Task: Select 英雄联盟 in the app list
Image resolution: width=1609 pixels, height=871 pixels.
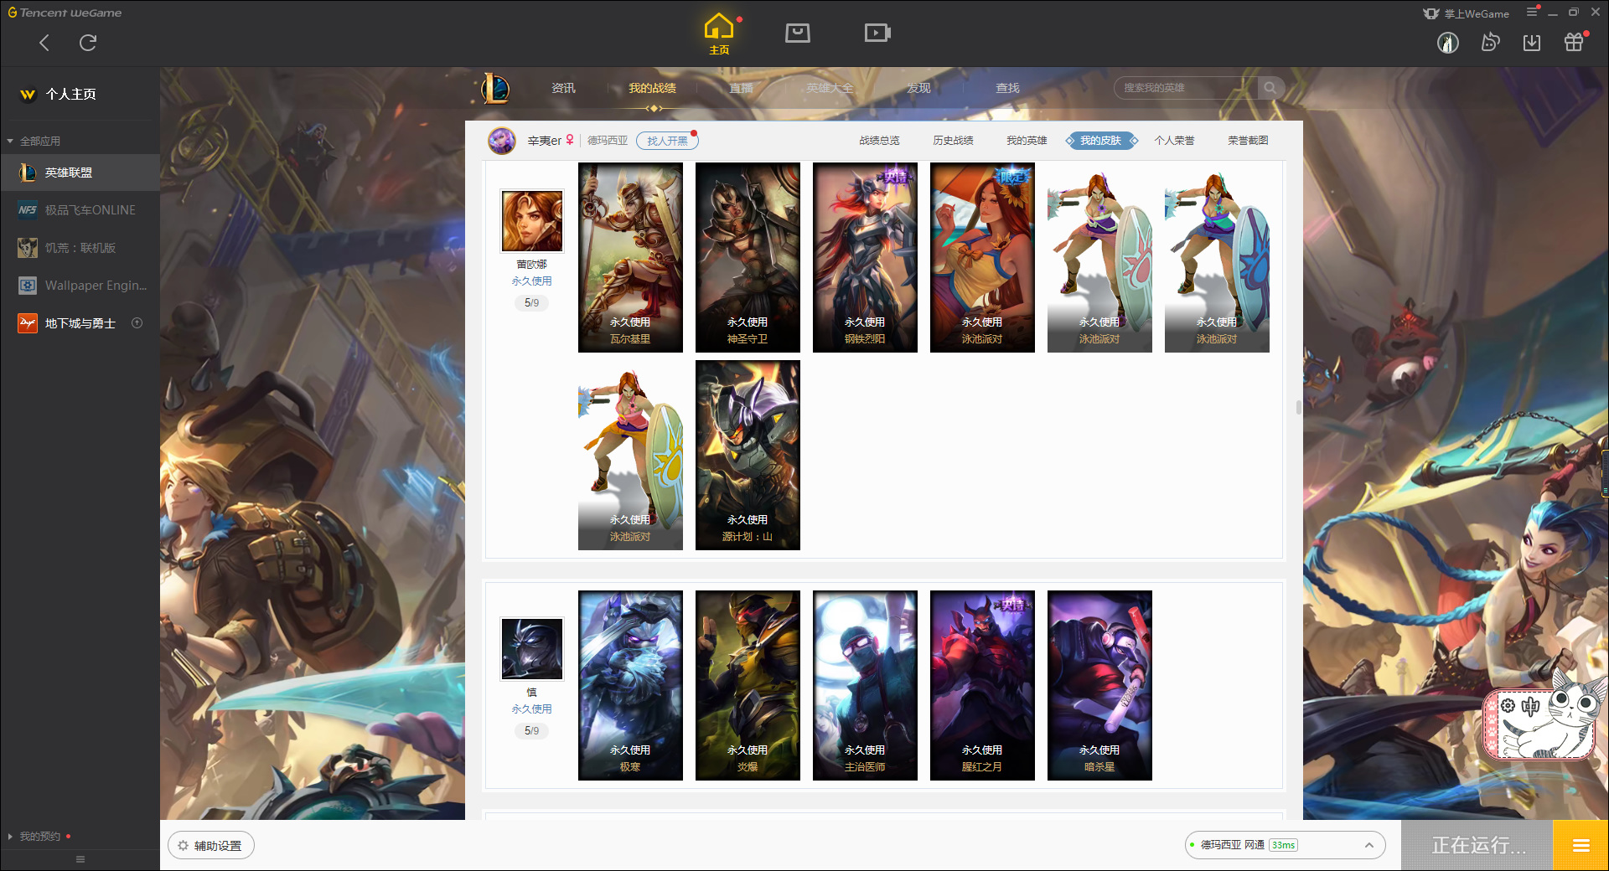Action: coord(80,173)
